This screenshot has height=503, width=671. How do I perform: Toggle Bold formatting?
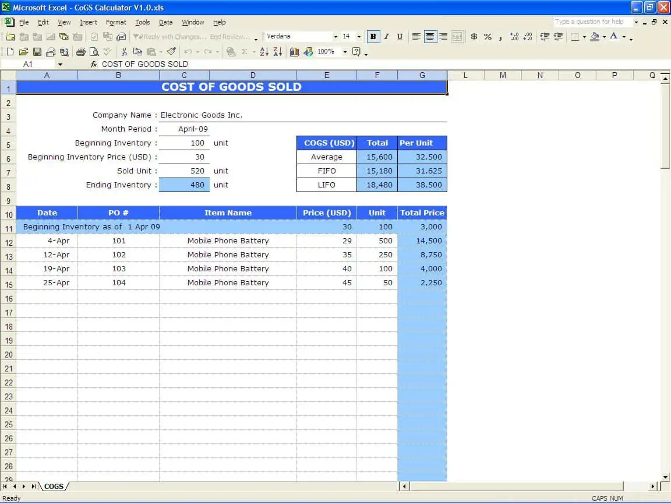tap(373, 37)
